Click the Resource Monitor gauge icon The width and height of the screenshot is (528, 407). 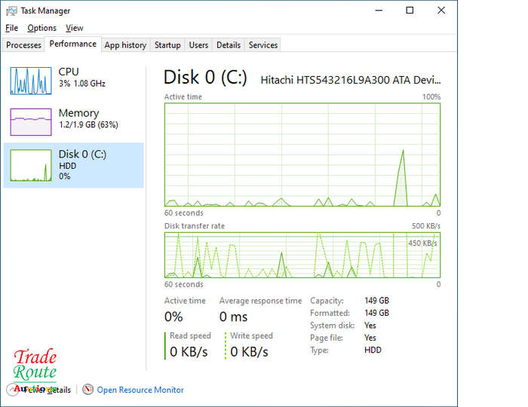88,390
